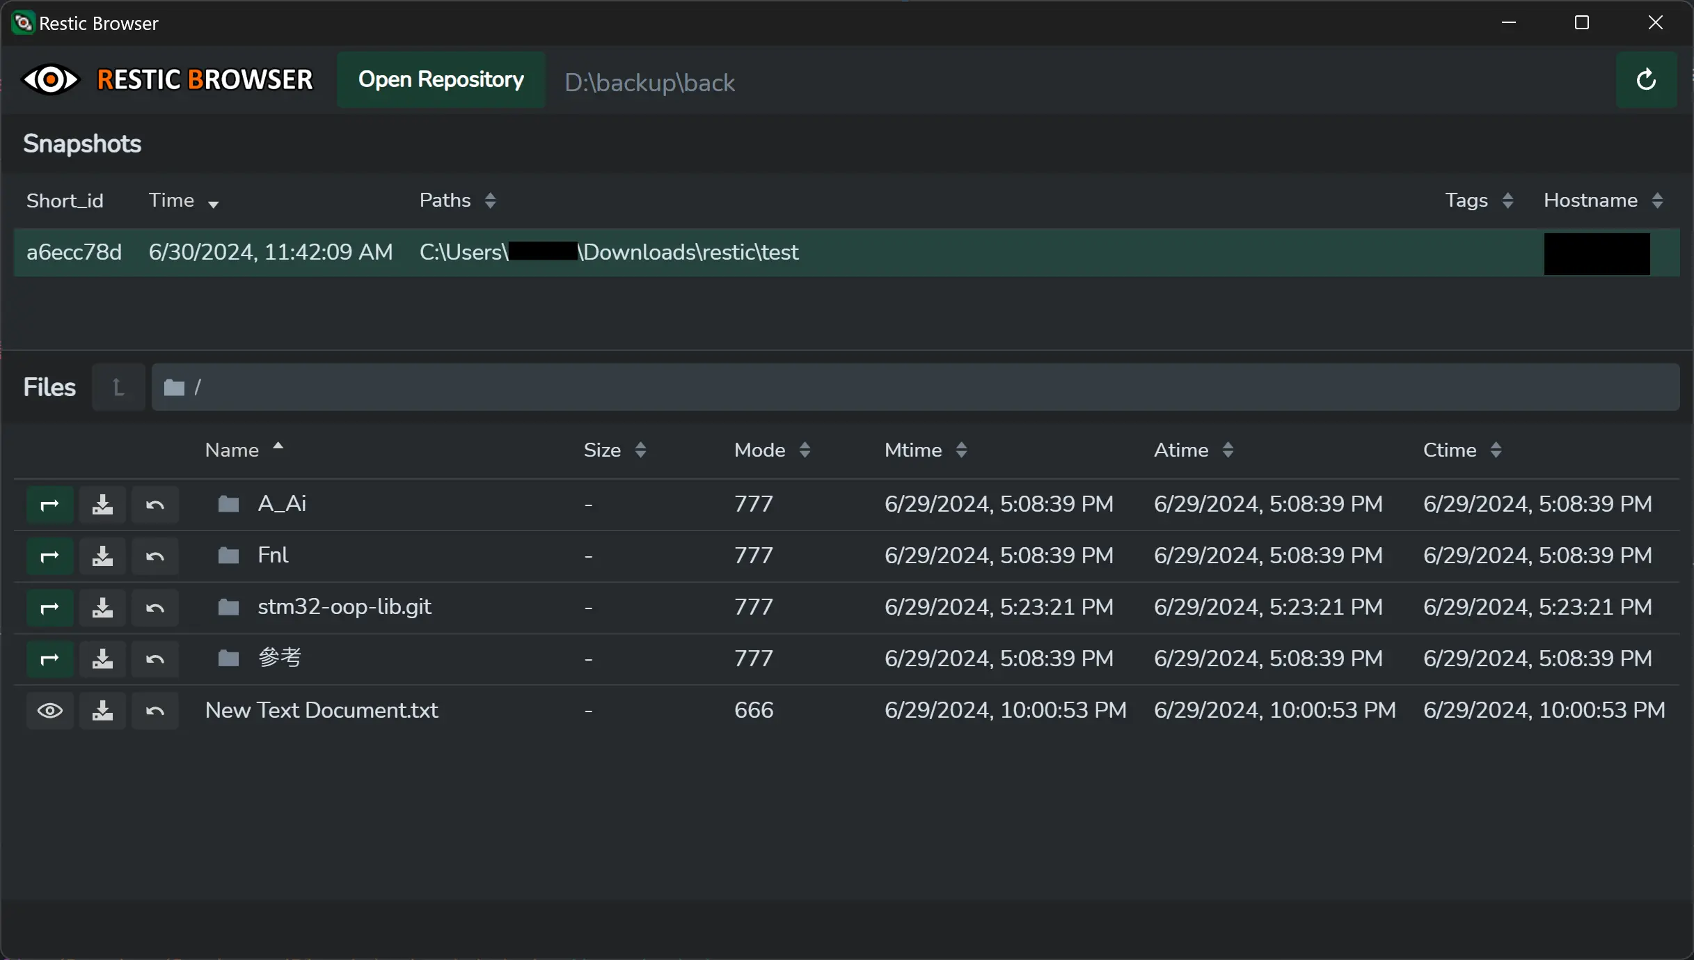Restore the 参考 folder
The height and width of the screenshot is (960, 1694).
(155, 659)
